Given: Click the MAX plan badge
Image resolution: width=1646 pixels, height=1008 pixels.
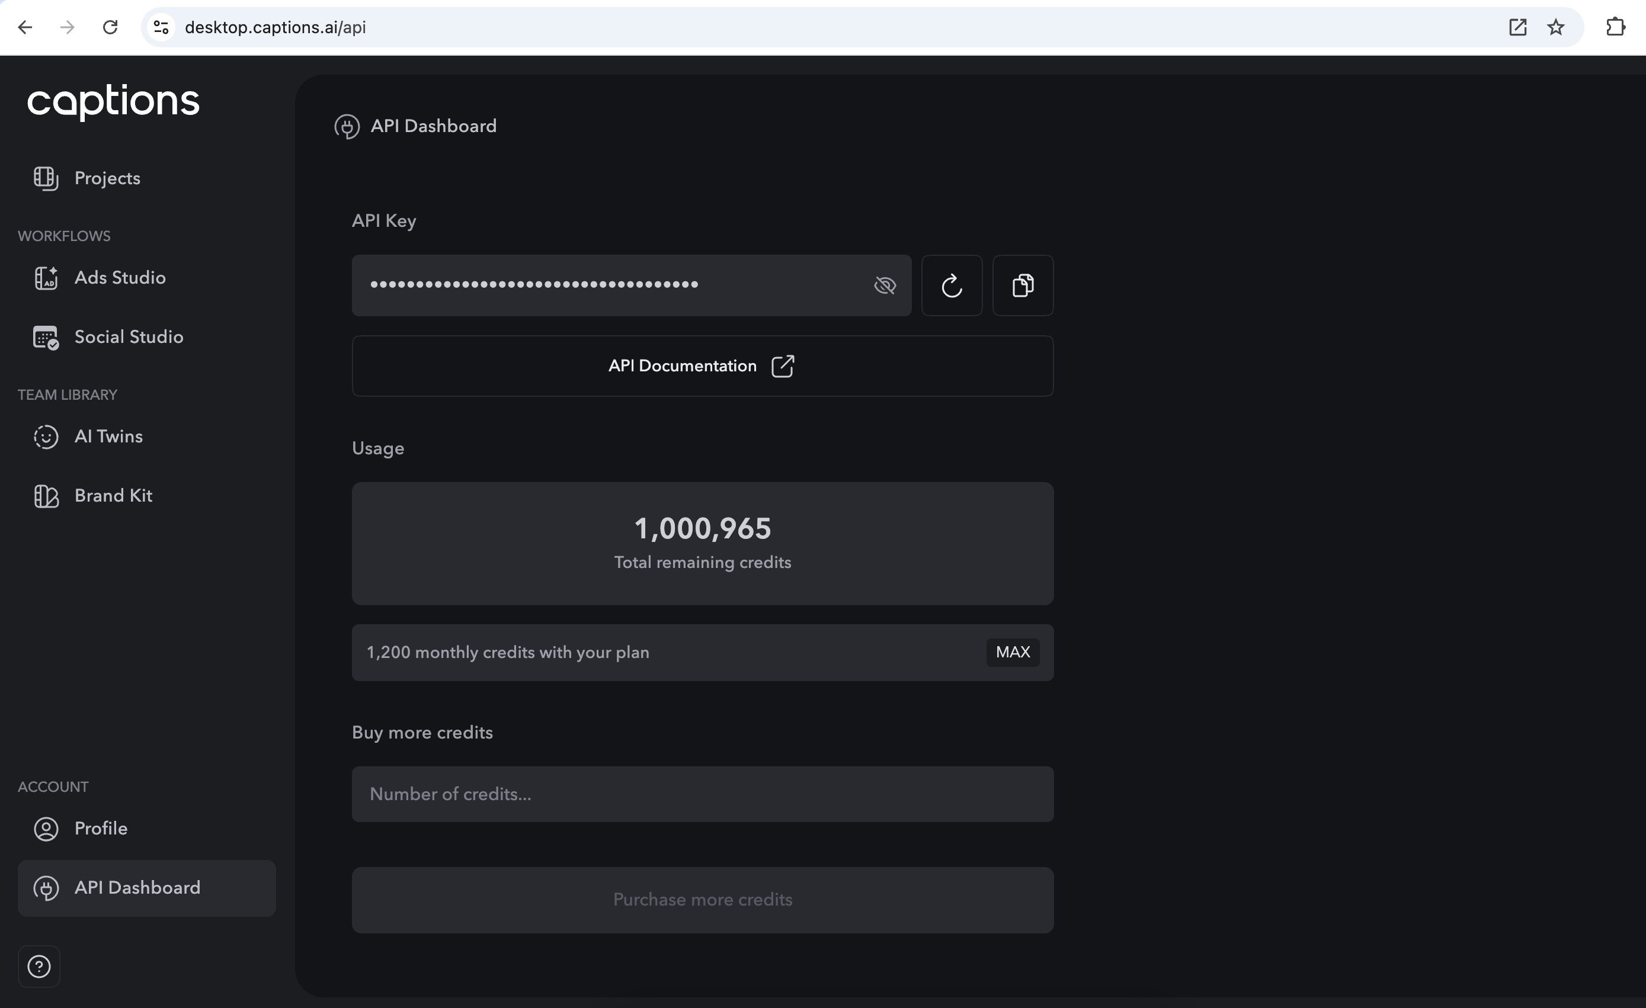Looking at the screenshot, I should 1013,652.
